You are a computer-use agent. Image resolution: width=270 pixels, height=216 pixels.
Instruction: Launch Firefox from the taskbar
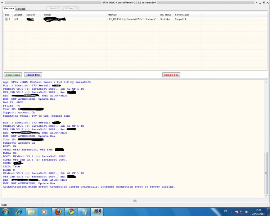click(x=58, y=212)
